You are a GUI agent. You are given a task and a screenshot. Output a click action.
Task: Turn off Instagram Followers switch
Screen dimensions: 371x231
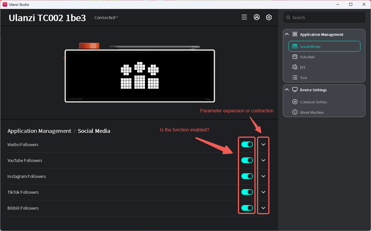point(247,176)
